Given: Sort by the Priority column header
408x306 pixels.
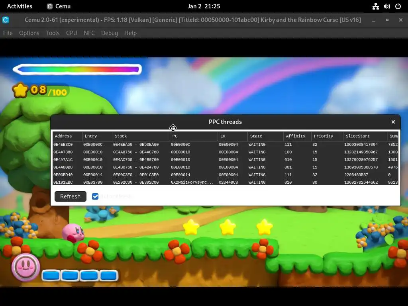Looking at the screenshot, I should click(x=328, y=136).
